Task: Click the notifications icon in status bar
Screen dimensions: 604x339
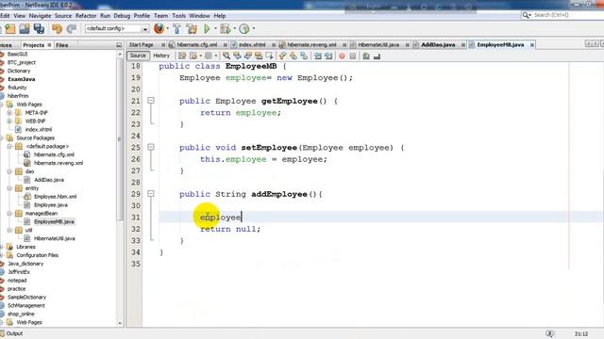Action: 549,333
